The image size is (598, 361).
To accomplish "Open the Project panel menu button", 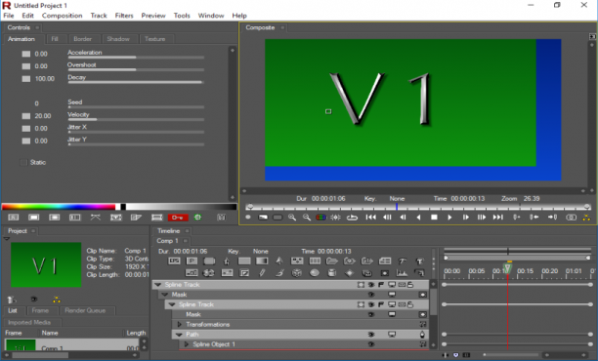I will click(x=33, y=231).
